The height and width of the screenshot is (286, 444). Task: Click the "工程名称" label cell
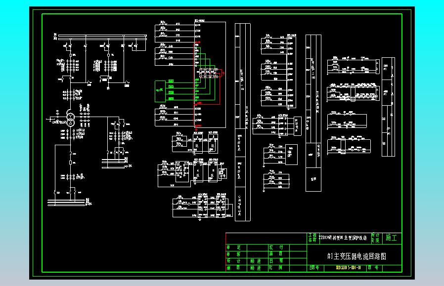(x=312, y=238)
